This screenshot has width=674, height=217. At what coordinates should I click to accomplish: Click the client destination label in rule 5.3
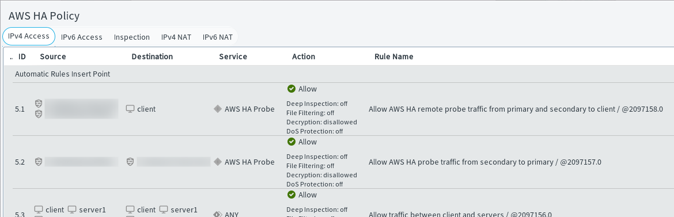coord(146,210)
